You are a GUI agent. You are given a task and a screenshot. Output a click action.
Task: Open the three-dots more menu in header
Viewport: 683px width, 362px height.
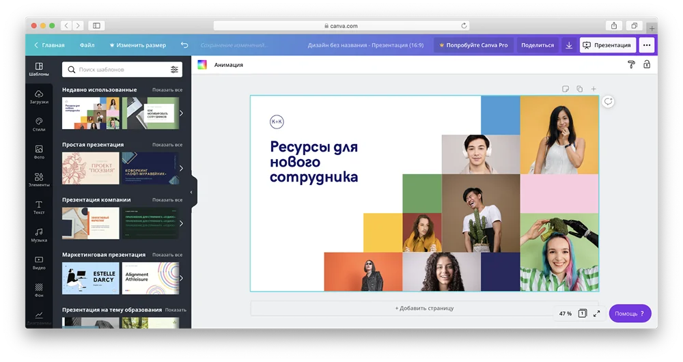[647, 45]
